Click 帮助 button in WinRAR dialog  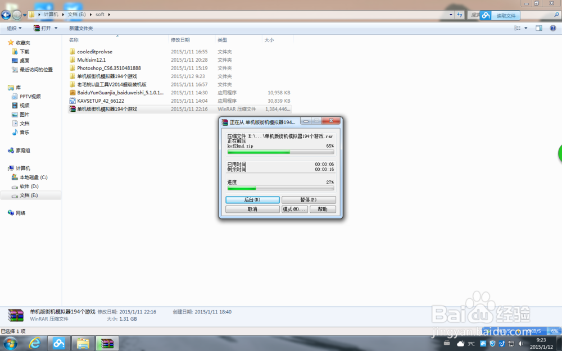click(323, 209)
